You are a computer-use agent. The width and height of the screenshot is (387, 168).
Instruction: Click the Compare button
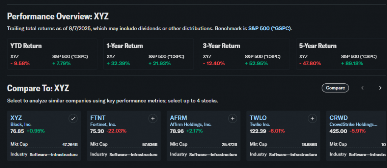(x=335, y=88)
